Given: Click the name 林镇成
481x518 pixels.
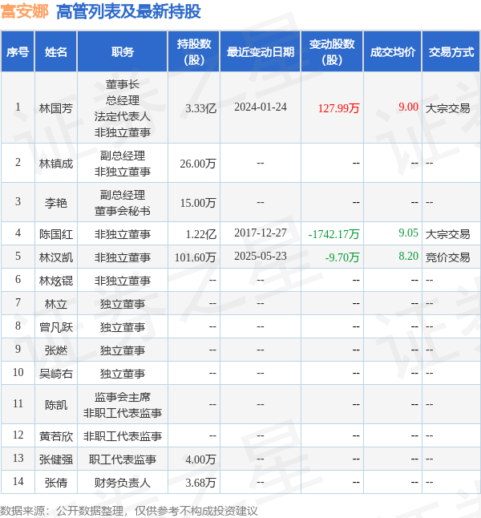Looking at the screenshot, I should (56, 164).
